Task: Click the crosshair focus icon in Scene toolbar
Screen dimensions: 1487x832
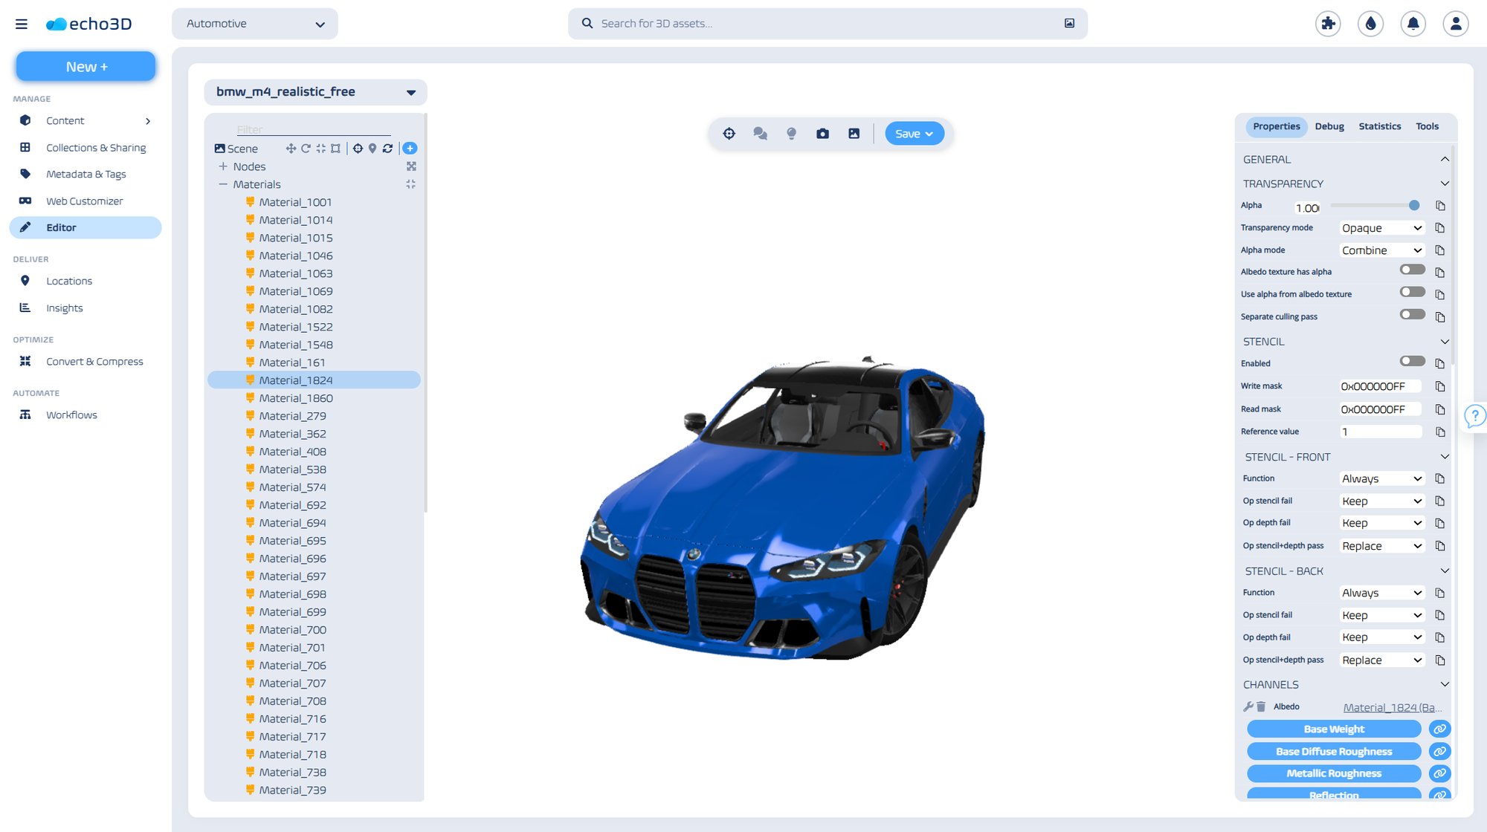Action: pyautogui.click(x=358, y=149)
